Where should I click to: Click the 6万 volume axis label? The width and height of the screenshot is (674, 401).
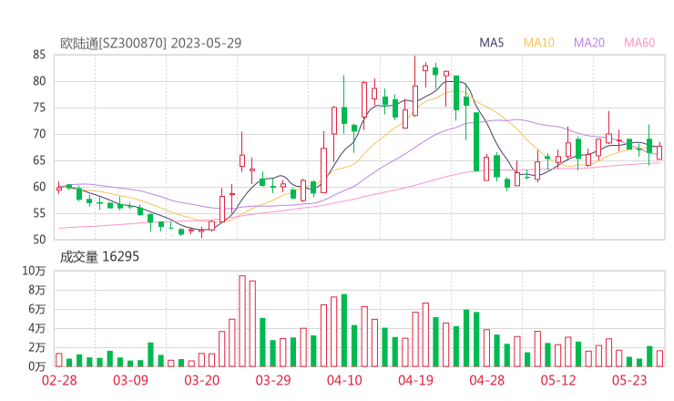click(37, 309)
